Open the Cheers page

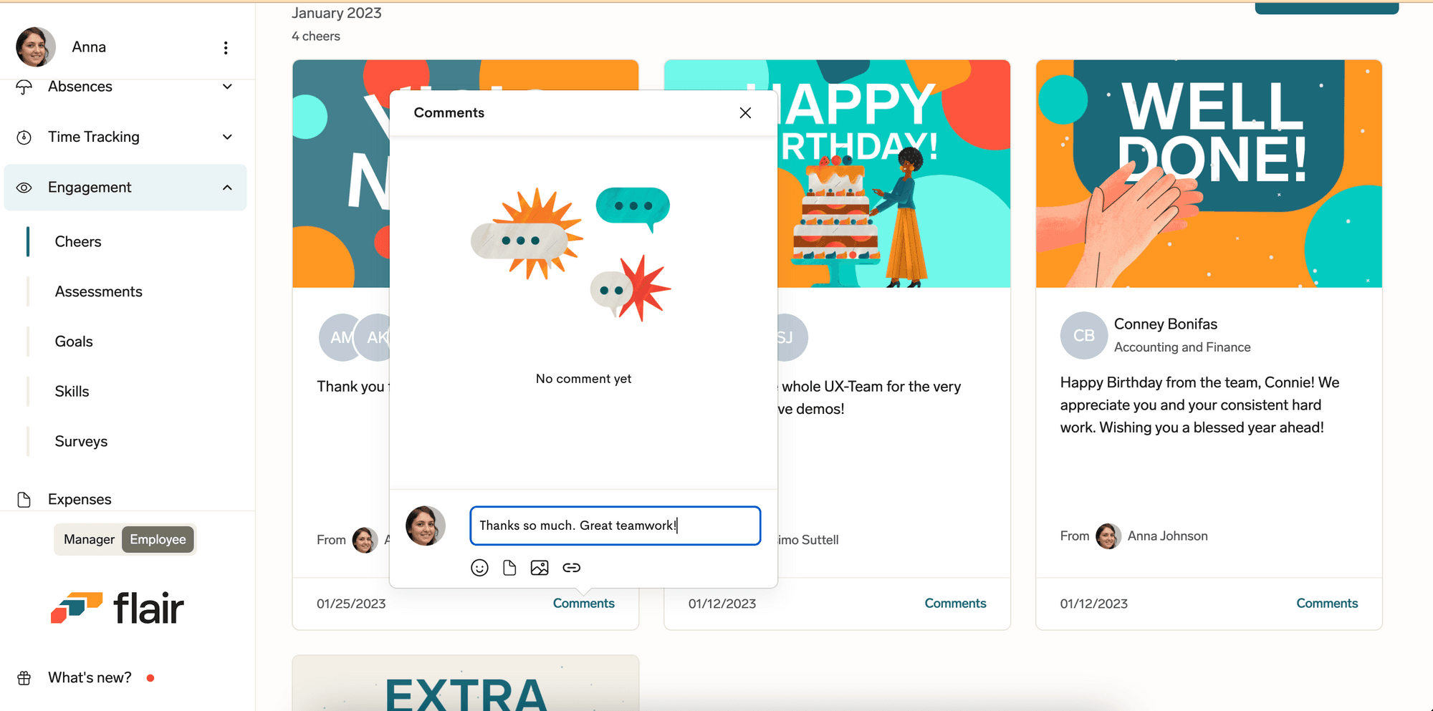click(x=78, y=241)
